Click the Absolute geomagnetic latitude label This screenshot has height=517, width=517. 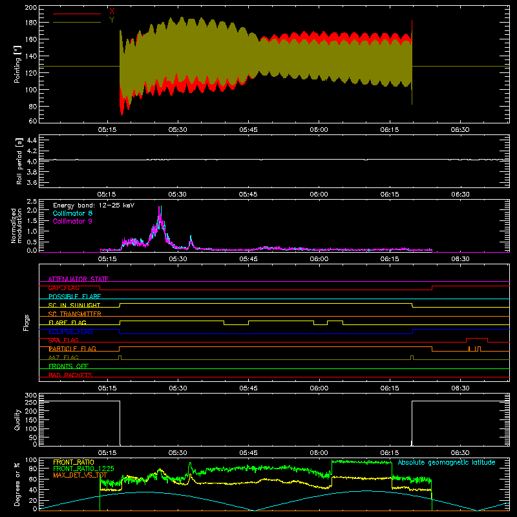pos(447,462)
